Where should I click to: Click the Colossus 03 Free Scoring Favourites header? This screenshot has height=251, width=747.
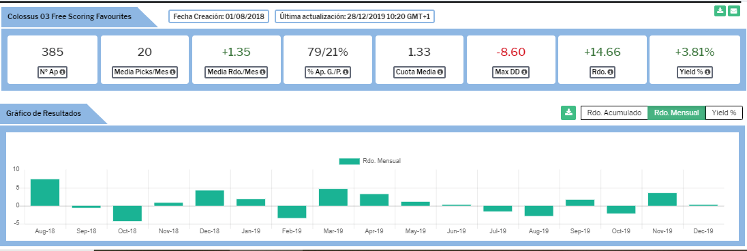[70, 16]
